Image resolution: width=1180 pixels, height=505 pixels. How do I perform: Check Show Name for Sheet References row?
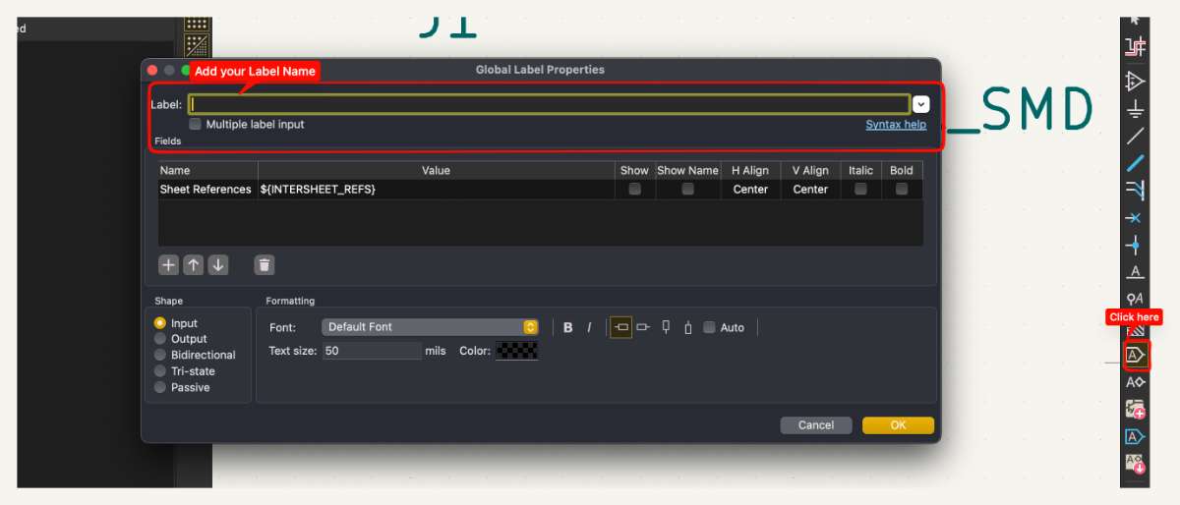coord(687,189)
